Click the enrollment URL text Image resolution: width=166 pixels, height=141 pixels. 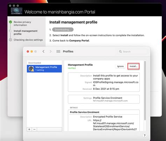(x=115, y=125)
